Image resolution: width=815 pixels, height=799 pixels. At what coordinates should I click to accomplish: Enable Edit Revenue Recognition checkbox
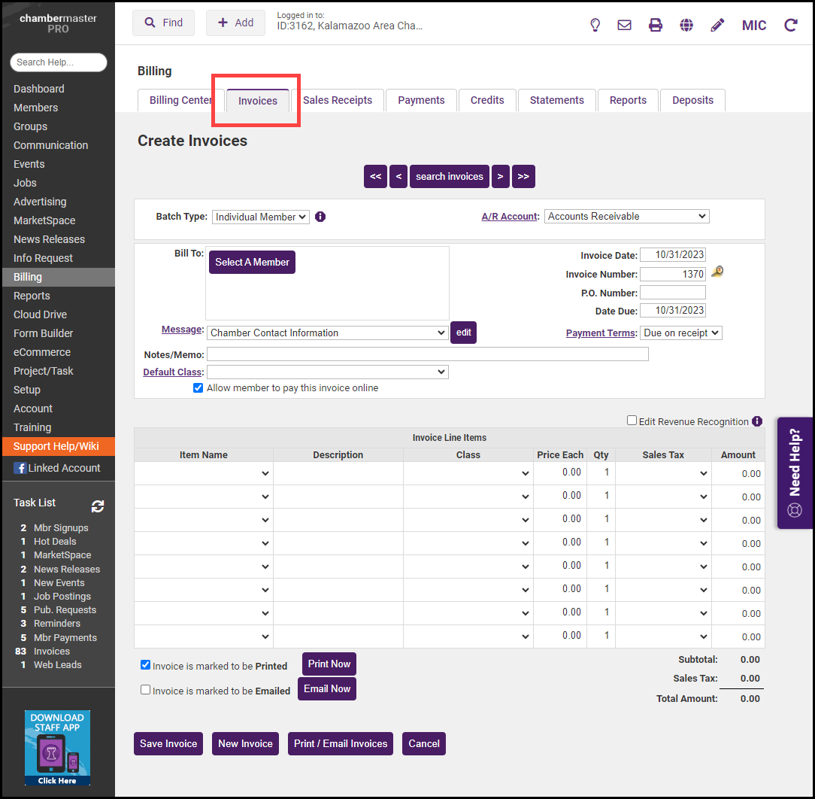coord(632,421)
